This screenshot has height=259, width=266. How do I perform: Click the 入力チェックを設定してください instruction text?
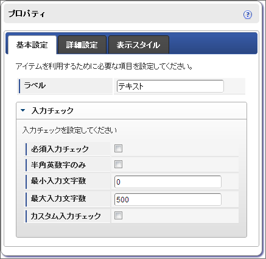69,130
